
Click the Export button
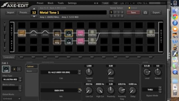156,12
